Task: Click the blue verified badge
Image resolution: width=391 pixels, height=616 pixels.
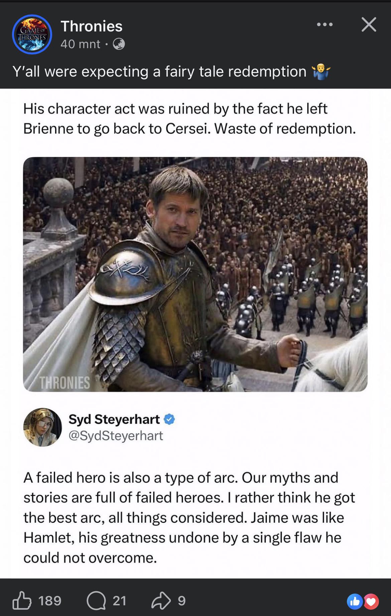Action: 169,419
